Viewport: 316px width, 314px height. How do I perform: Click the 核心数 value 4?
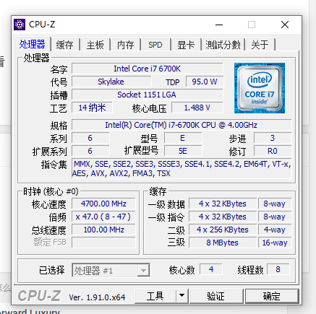tap(211, 269)
